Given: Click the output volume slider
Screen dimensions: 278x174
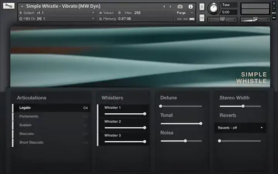Looking at the screenshot, I should coord(255,20).
